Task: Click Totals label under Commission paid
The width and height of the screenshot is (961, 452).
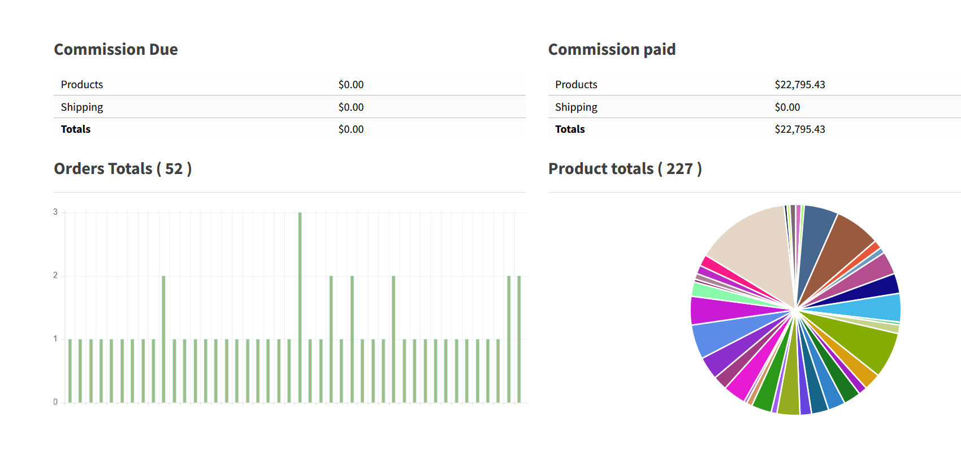Action: pos(570,129)
